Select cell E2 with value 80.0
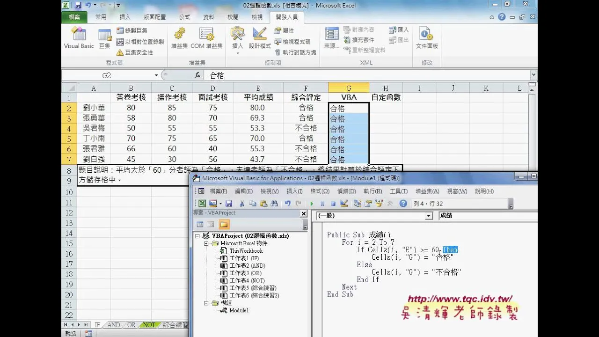The image size is (599, 337). coord(258,108)
